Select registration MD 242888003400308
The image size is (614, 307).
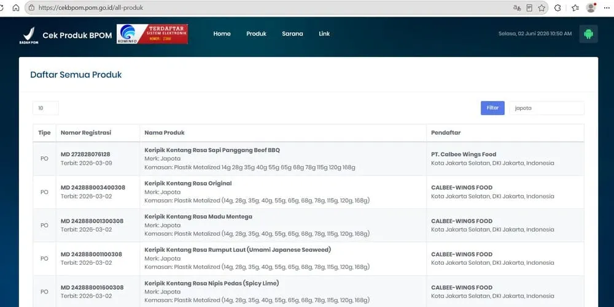[x=93, y=188]
